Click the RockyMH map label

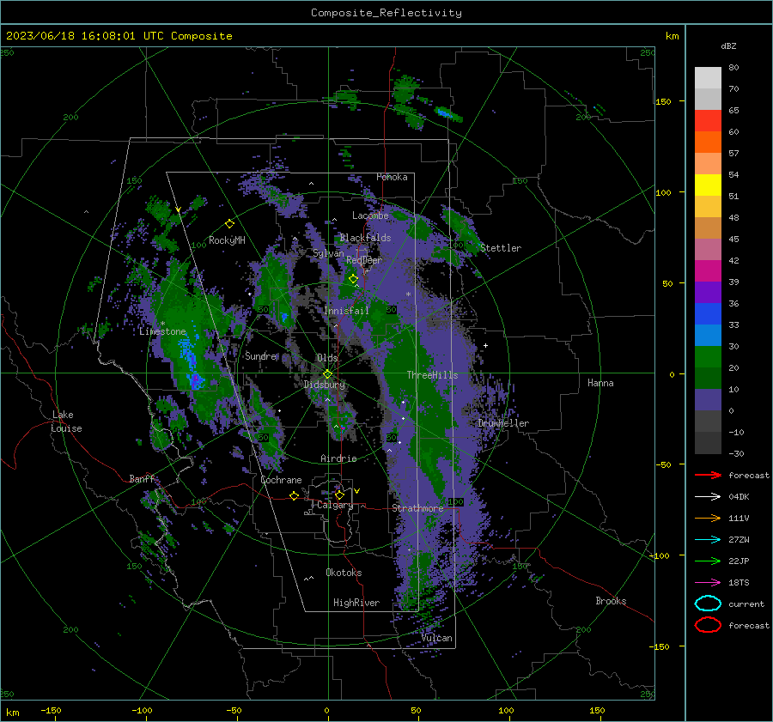coord(227,240)
